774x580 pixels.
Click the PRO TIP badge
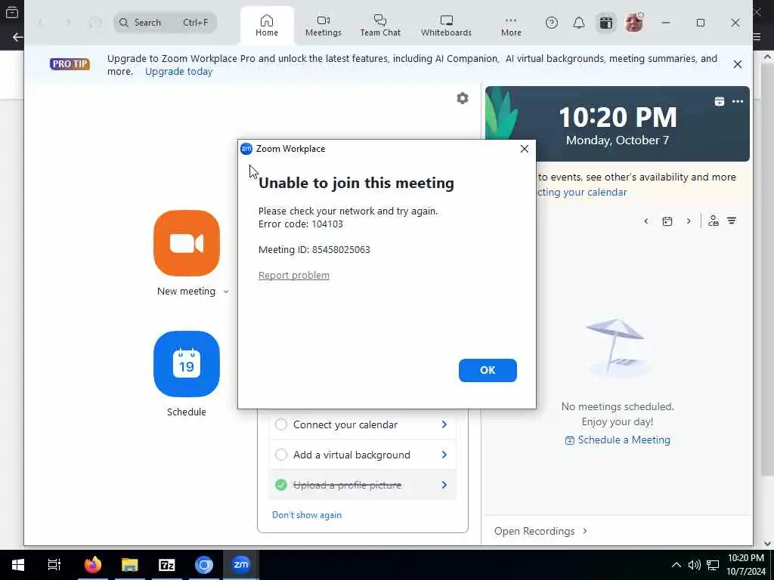[x=70, y=64]
